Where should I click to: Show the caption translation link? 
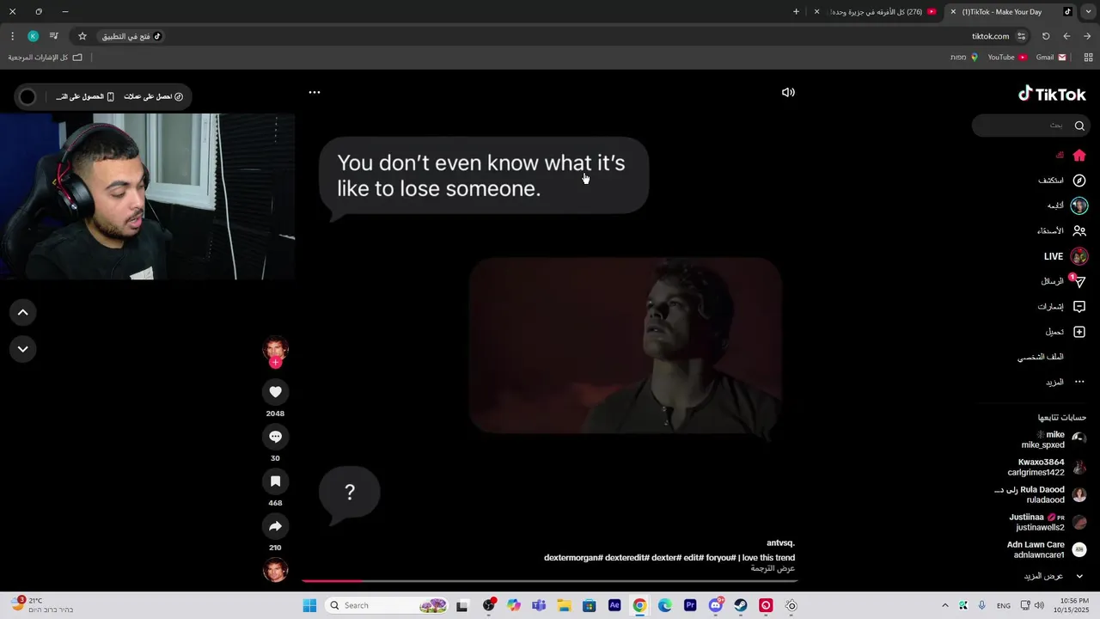(x=773, y=568)
